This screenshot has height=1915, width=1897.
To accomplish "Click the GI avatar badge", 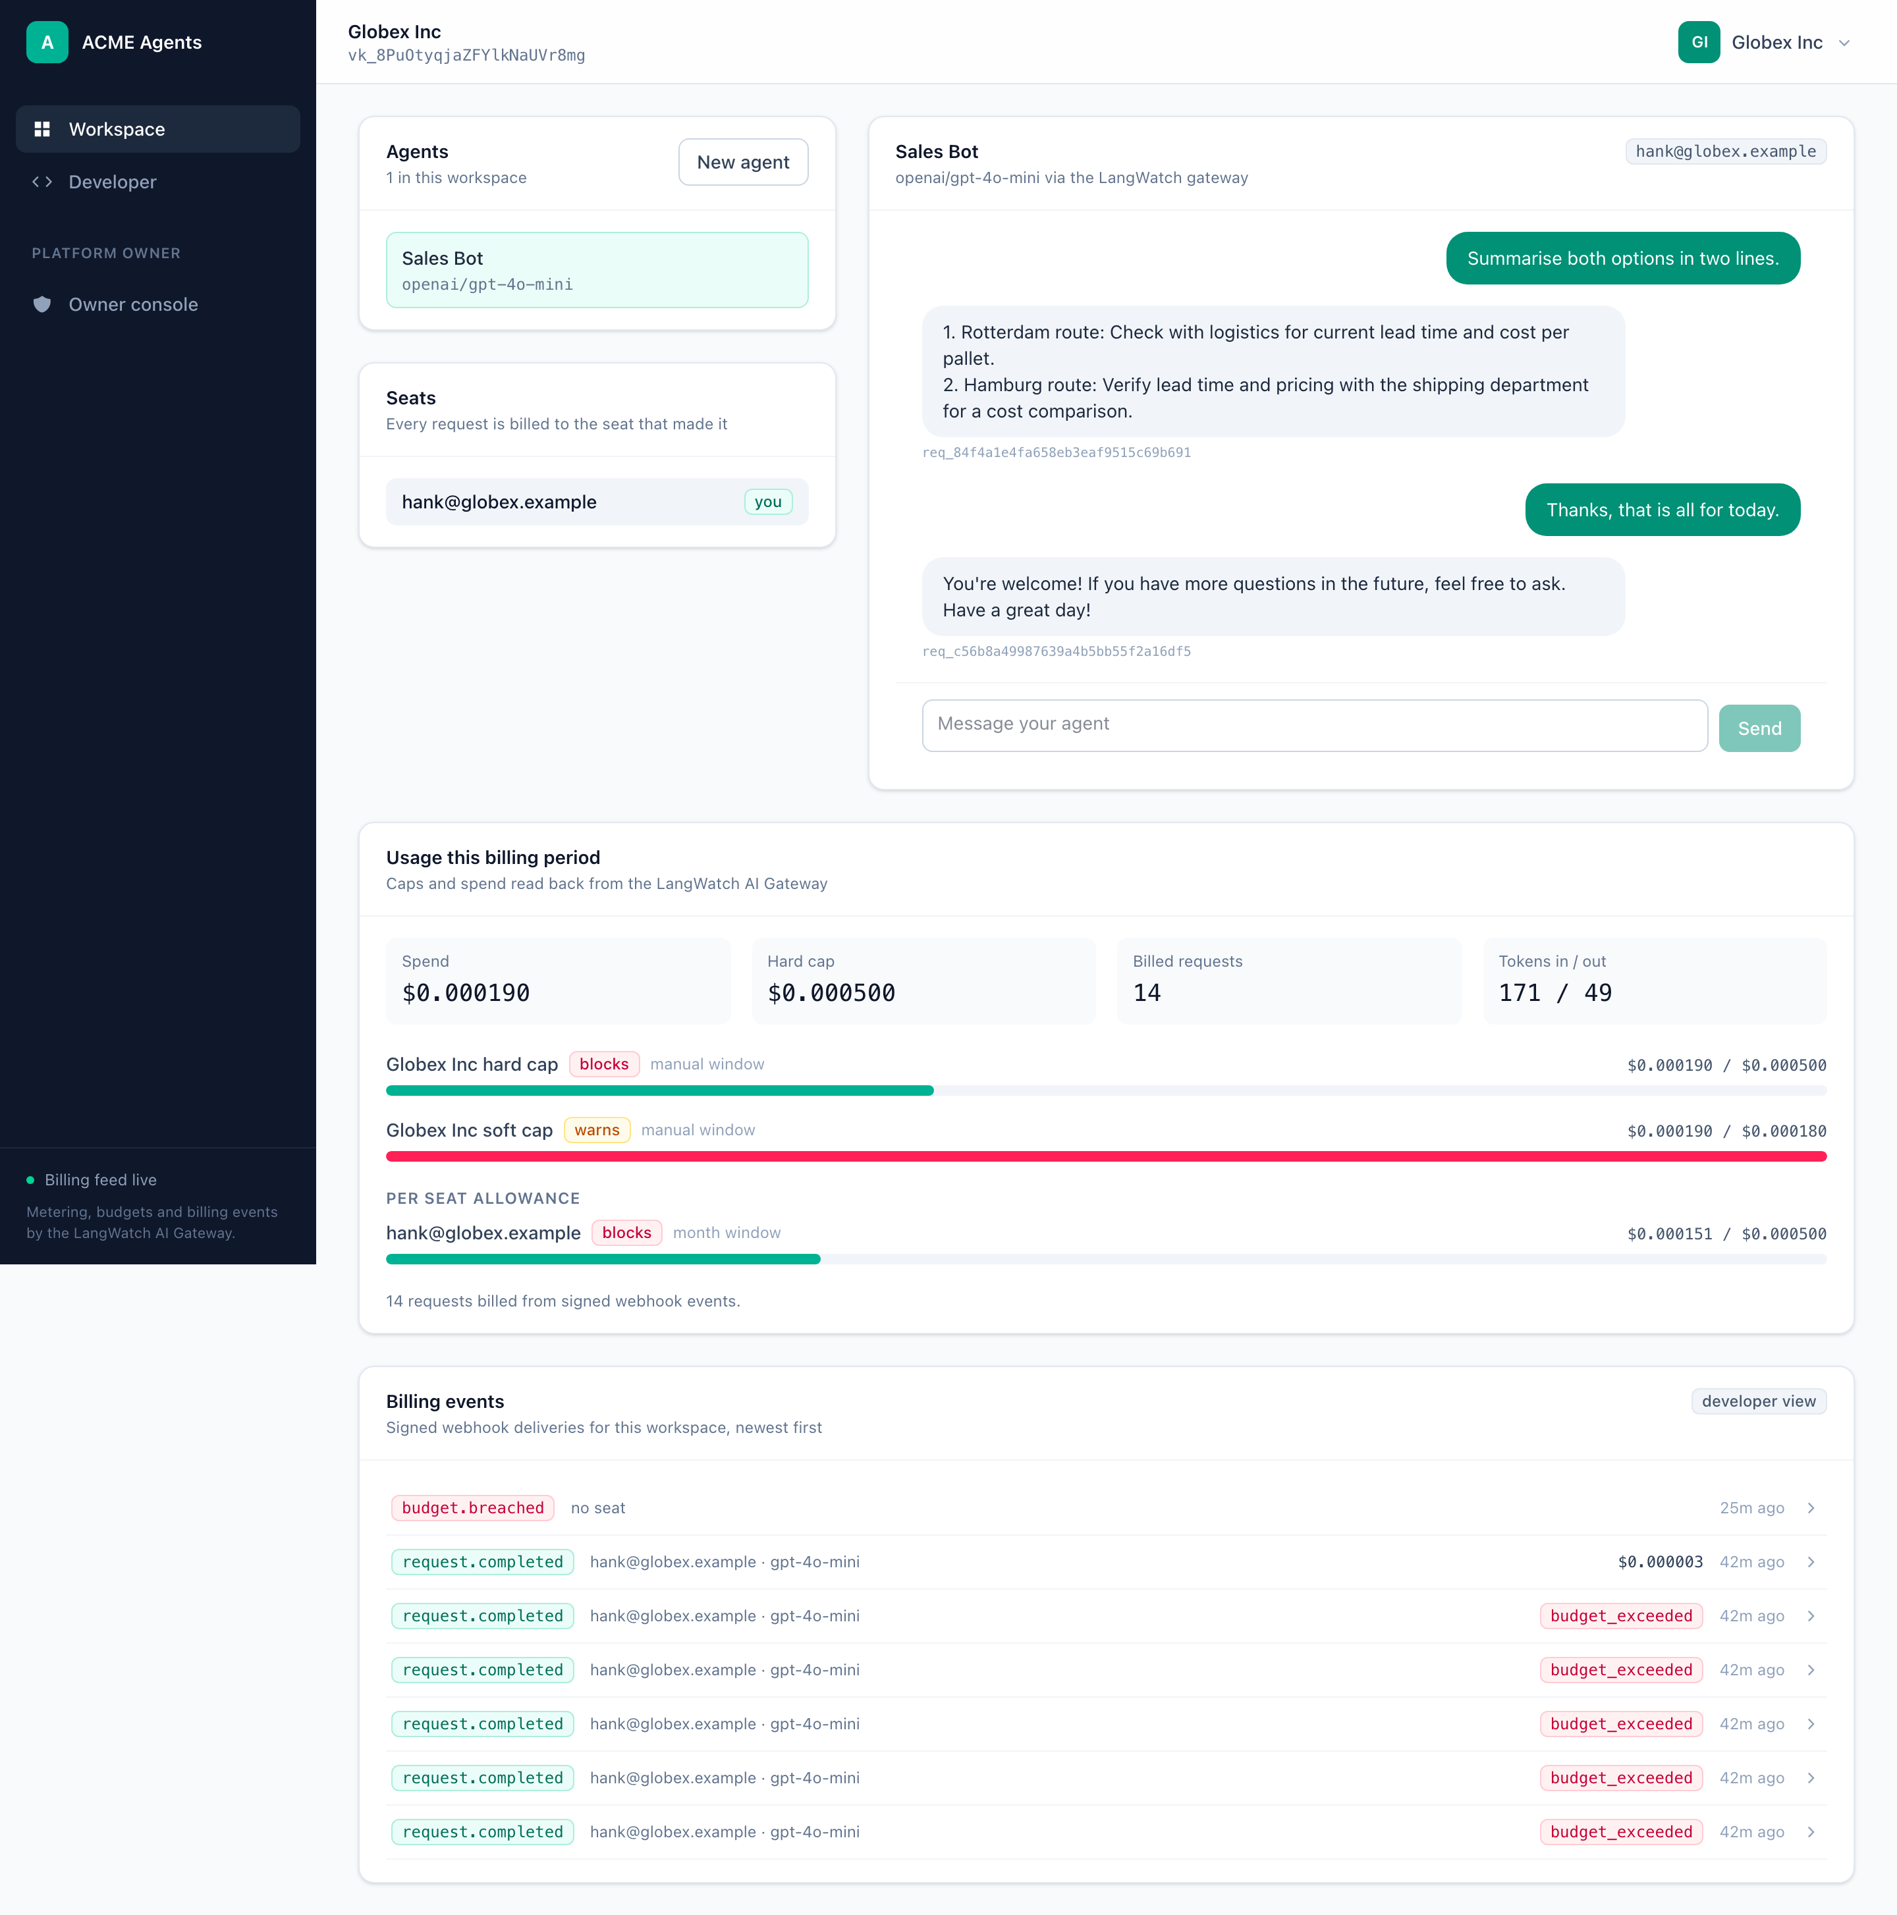I will (1699, 41).
